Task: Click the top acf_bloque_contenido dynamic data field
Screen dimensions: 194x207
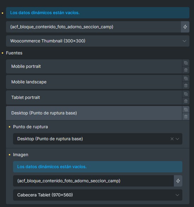Action: pos(93,27)
